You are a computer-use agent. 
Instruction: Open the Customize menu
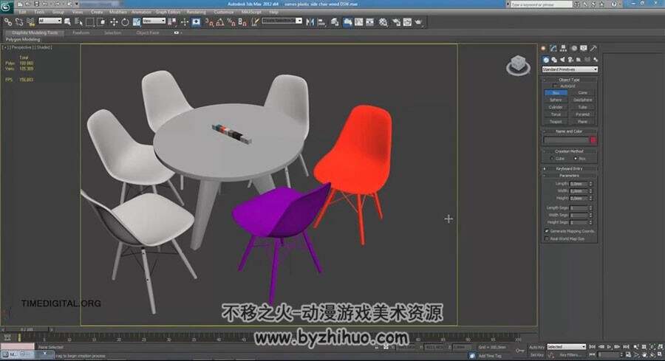[x=223, y=13]
